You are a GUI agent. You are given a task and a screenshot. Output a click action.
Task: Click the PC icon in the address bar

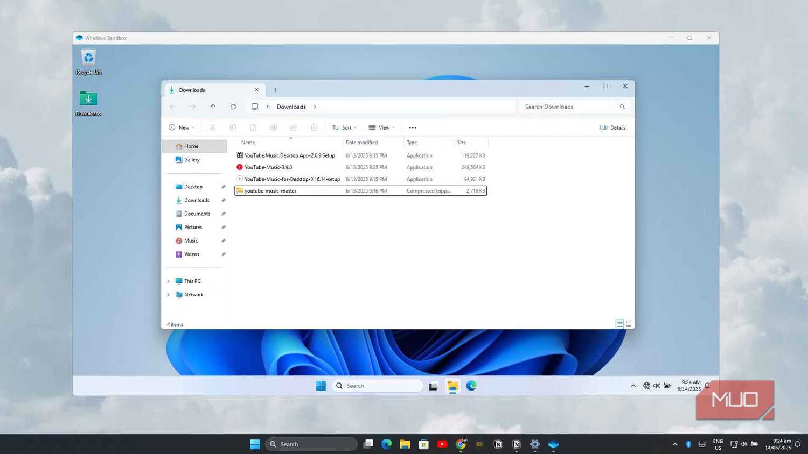point(255,107)
